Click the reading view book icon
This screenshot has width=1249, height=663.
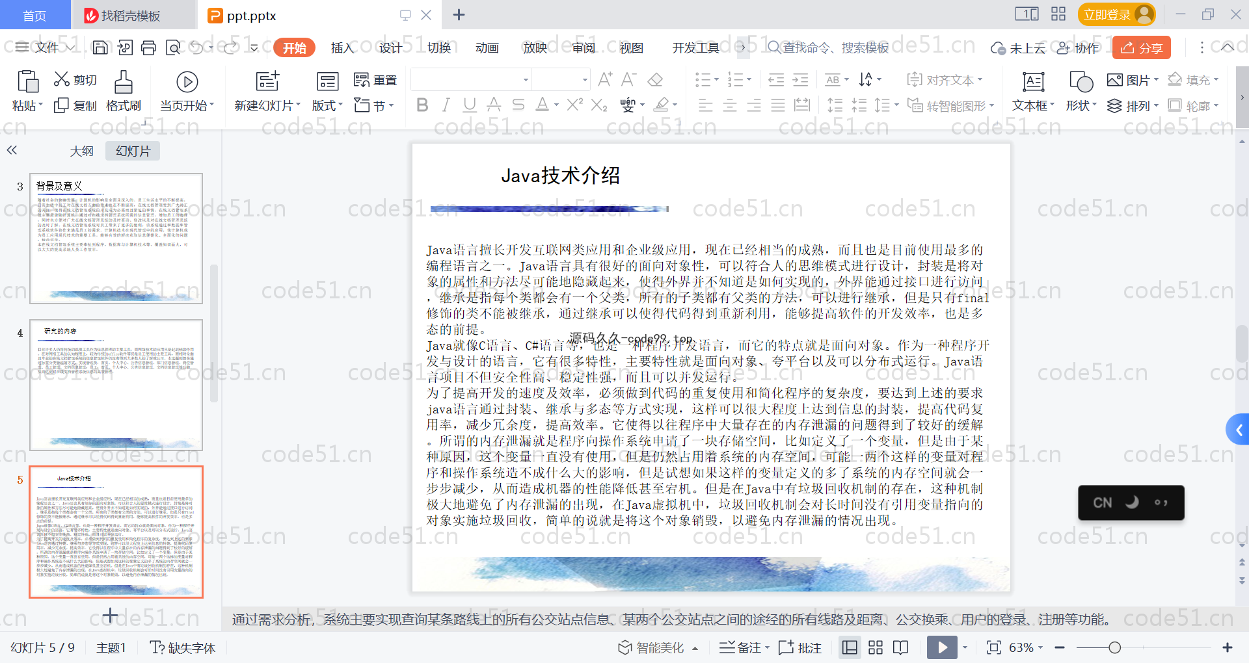tap(901, 647)
